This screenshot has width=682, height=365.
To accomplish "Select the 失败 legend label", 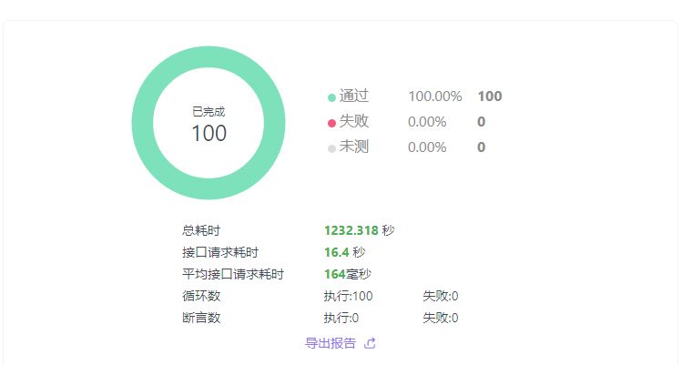I will (x=353, y=122).
